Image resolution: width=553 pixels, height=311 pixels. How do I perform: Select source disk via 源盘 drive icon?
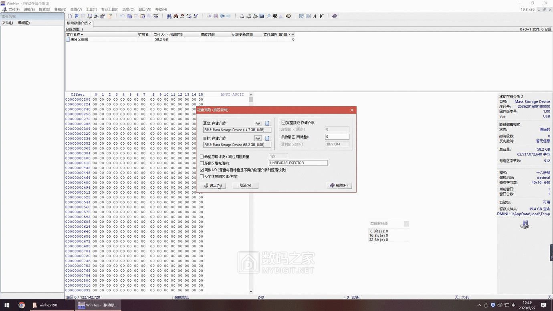pyautogui.click(x=258, y=123)
